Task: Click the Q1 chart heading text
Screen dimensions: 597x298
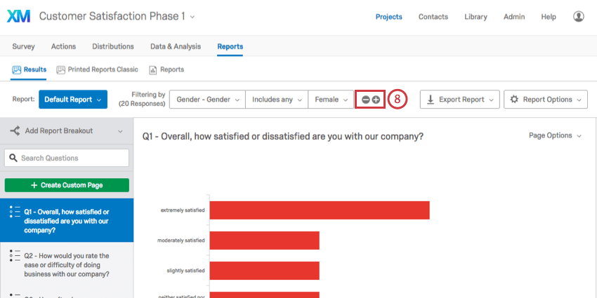Action: coord(283,137)
